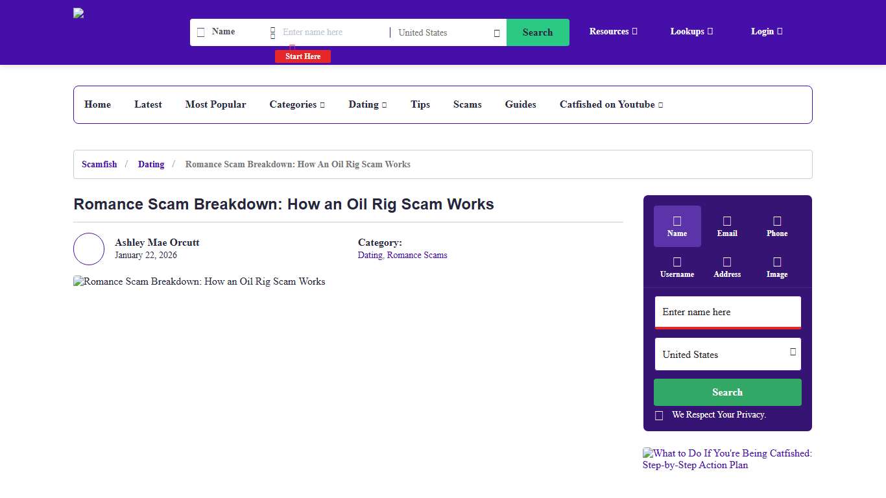Expand the Dating dropdown in the navbar
Screen dimensions: 886x498
(x=367, y=104)
